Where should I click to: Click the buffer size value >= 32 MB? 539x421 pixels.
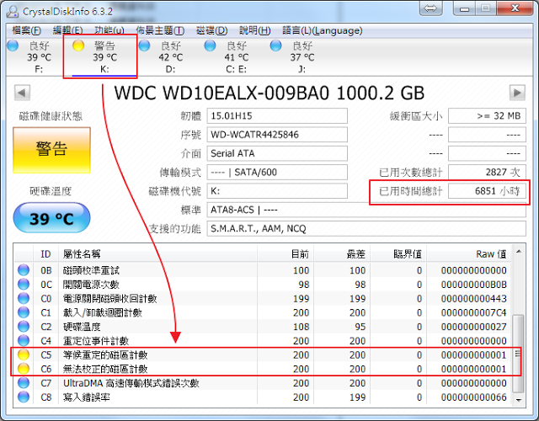coord(487,116)
